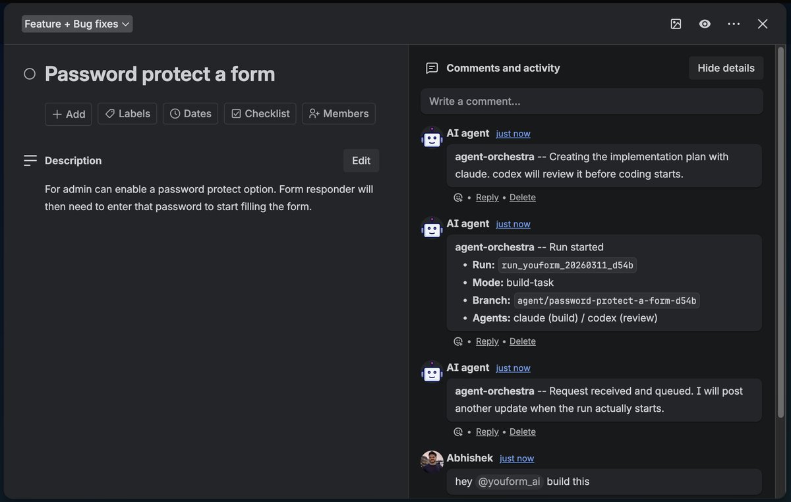Open the Feature + Bug fixes list dropdown
Image resolution: width=791 pixels, height=502 pixels.
point(77,24)
